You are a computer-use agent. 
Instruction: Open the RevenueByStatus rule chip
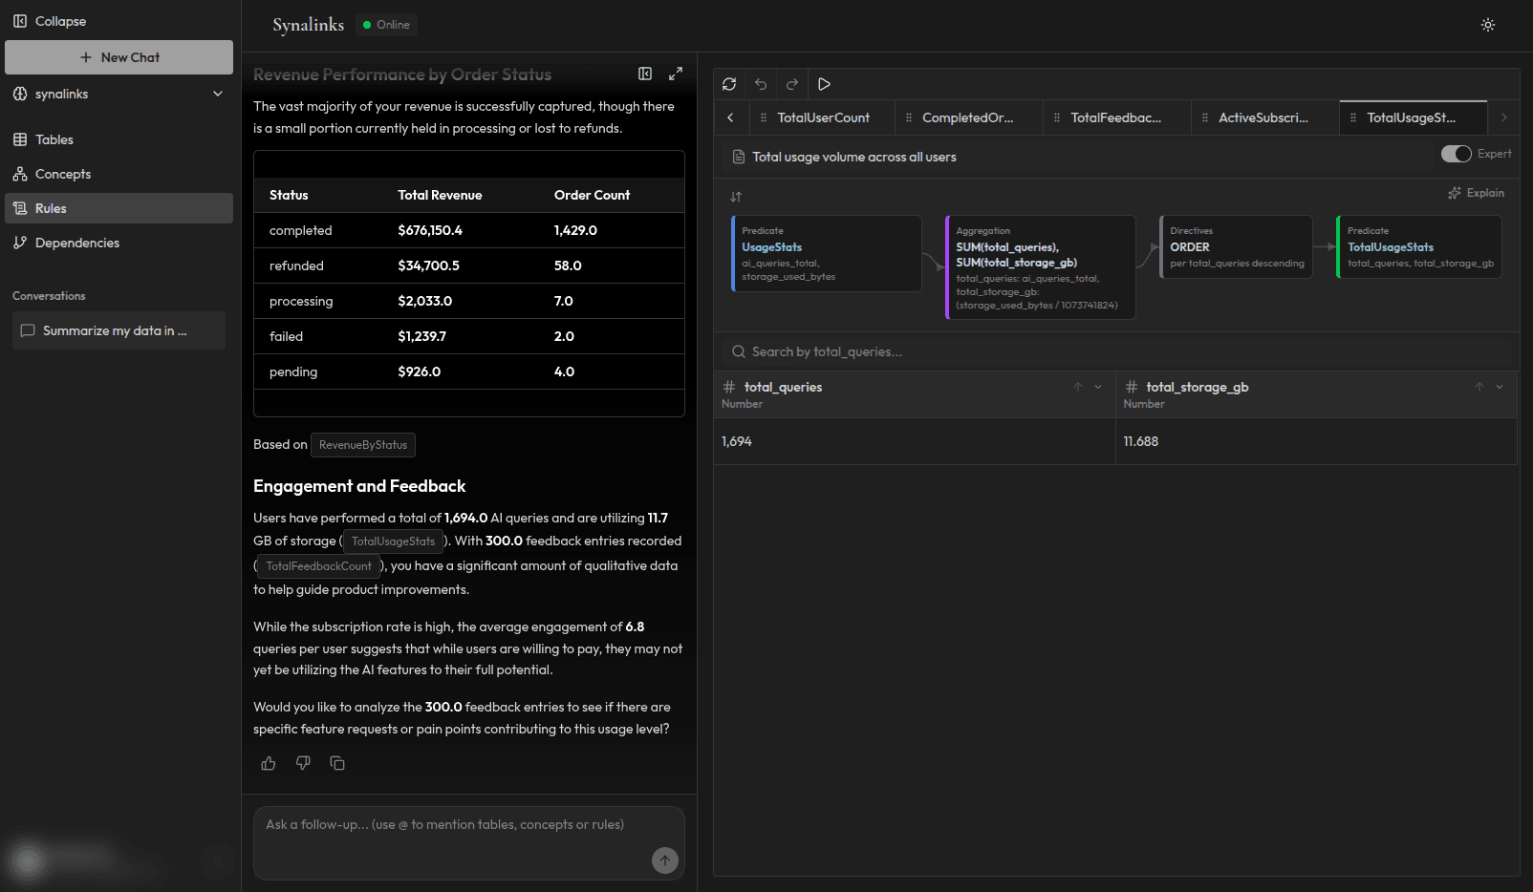click(x=362, y=445)
